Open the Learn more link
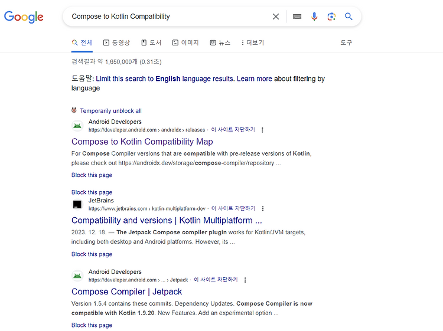The width and height of the screenshot is (443, 331). pos(254,78)
